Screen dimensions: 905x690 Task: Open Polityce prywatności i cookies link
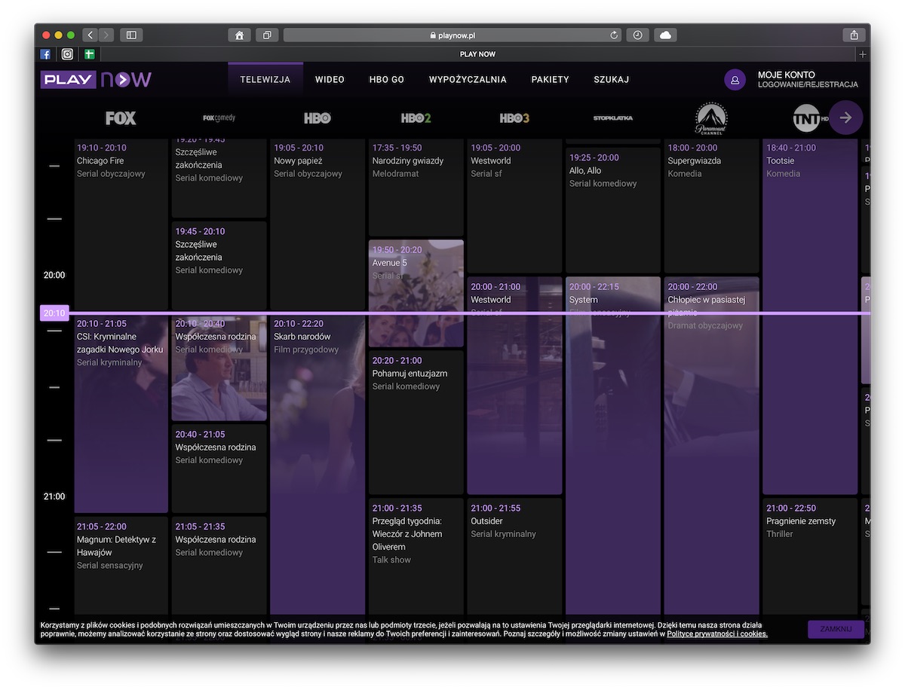pyautogui.click(x=717, y=634)
